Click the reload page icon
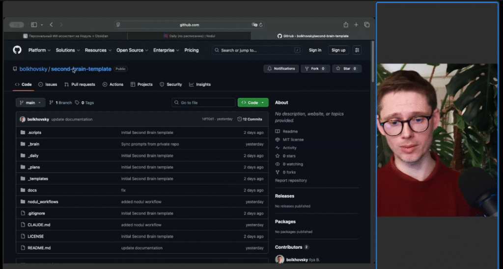The height and width of the screenshot is (269, 503). (x=261, y=24)
